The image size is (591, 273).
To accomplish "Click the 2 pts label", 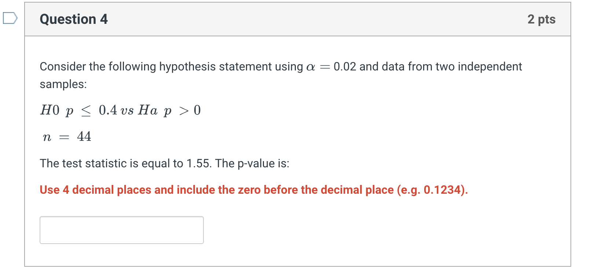I will [542, 19].
